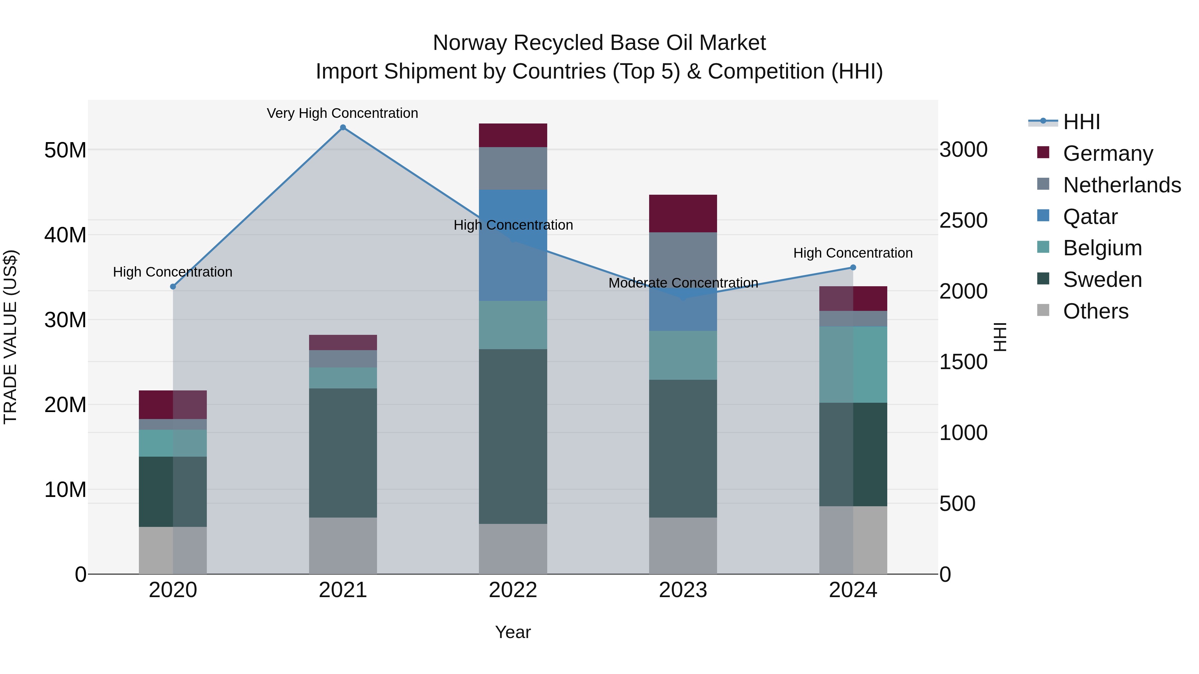Click the 'Year' x-axis title
Image resolution: width=1199 pixels, height=674 pixels.
pos(513,632)
